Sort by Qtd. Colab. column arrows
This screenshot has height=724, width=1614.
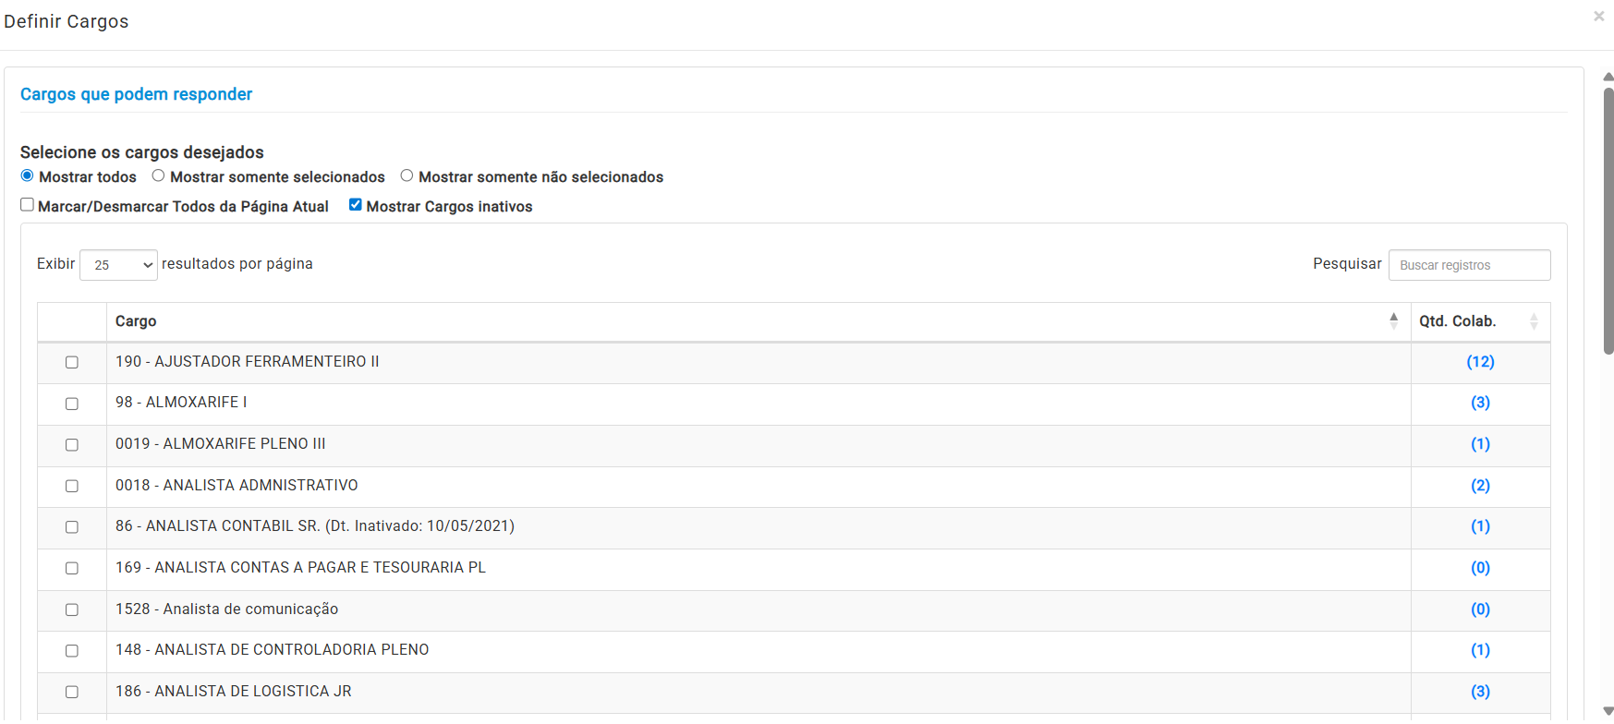coord(1534,321)
